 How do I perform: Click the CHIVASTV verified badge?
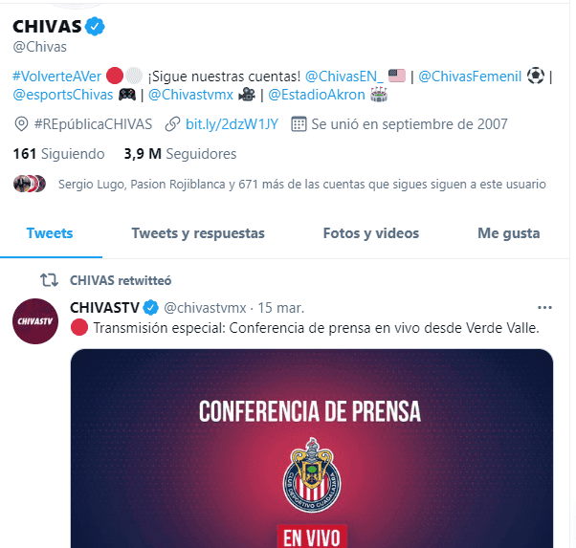click(x=150, y=308)
